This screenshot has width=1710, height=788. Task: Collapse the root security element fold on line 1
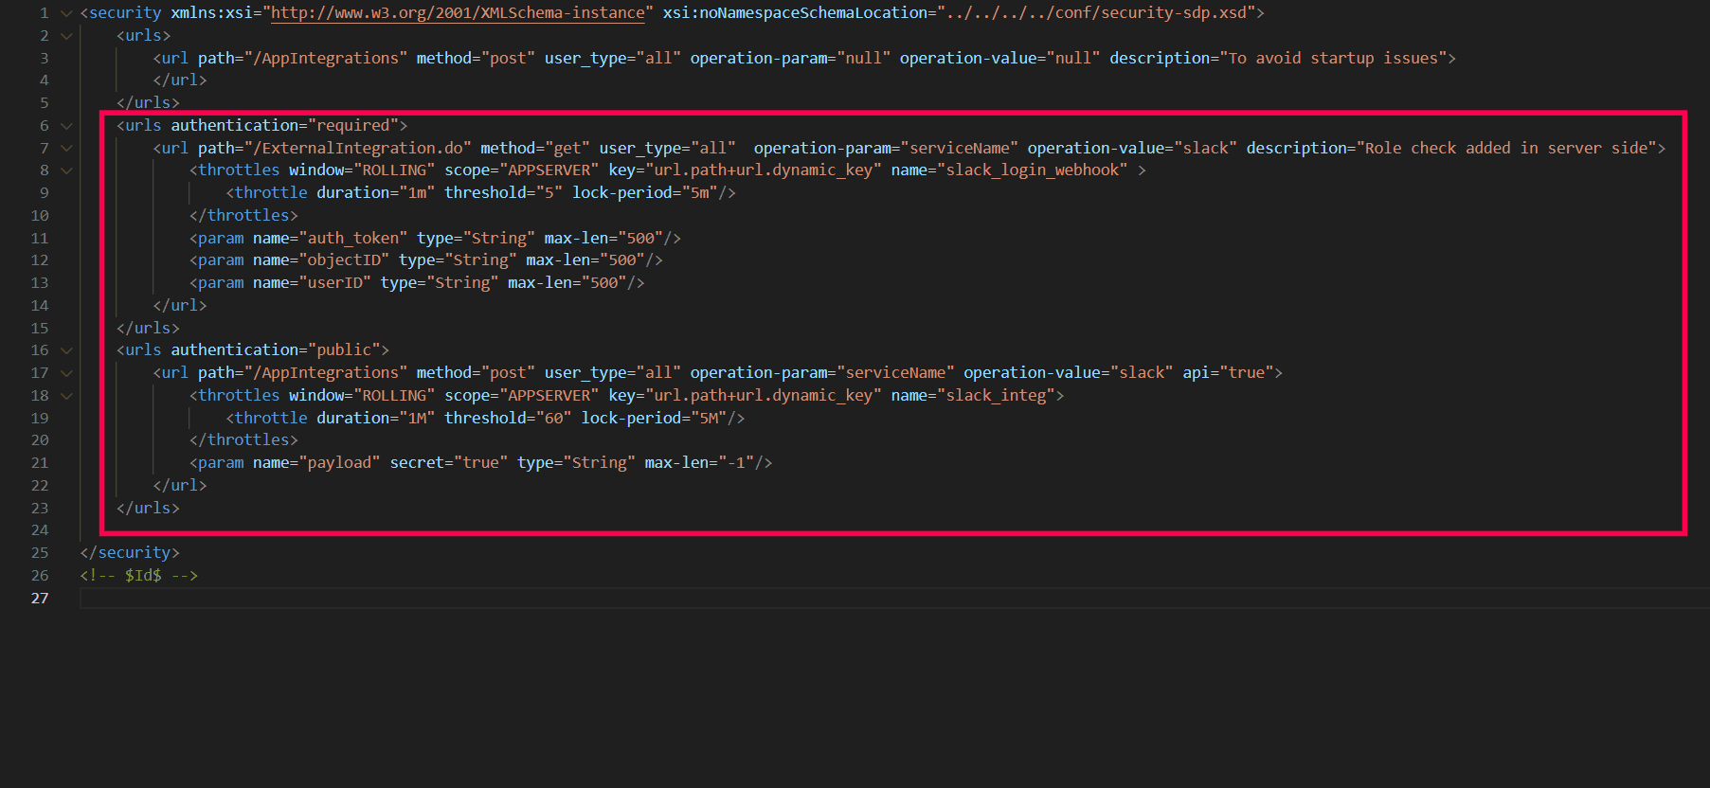66,13
